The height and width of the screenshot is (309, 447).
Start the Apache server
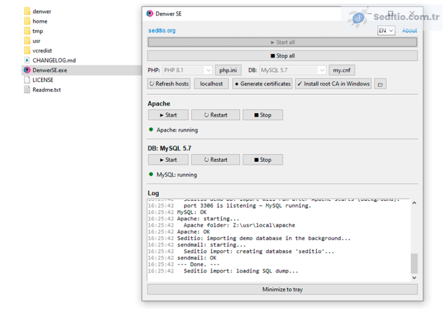point(168,115)
